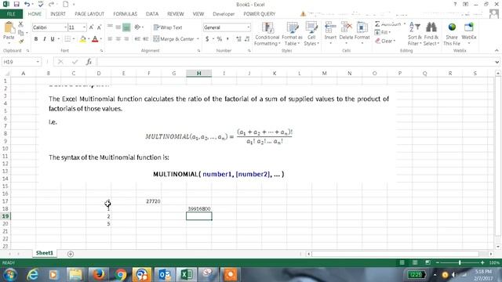This screenshot has width=502, height=282.
Task: Click the Cut scissors icon
Action: [21, 24]
